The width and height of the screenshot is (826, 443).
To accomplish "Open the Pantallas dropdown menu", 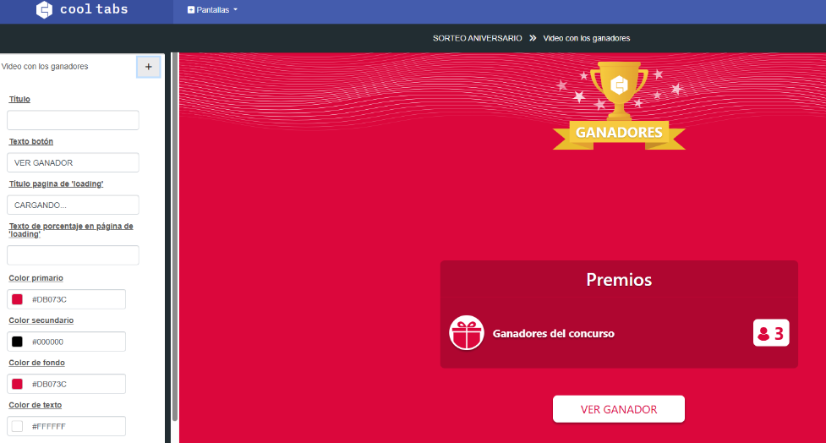I will [x=213, y=10].
